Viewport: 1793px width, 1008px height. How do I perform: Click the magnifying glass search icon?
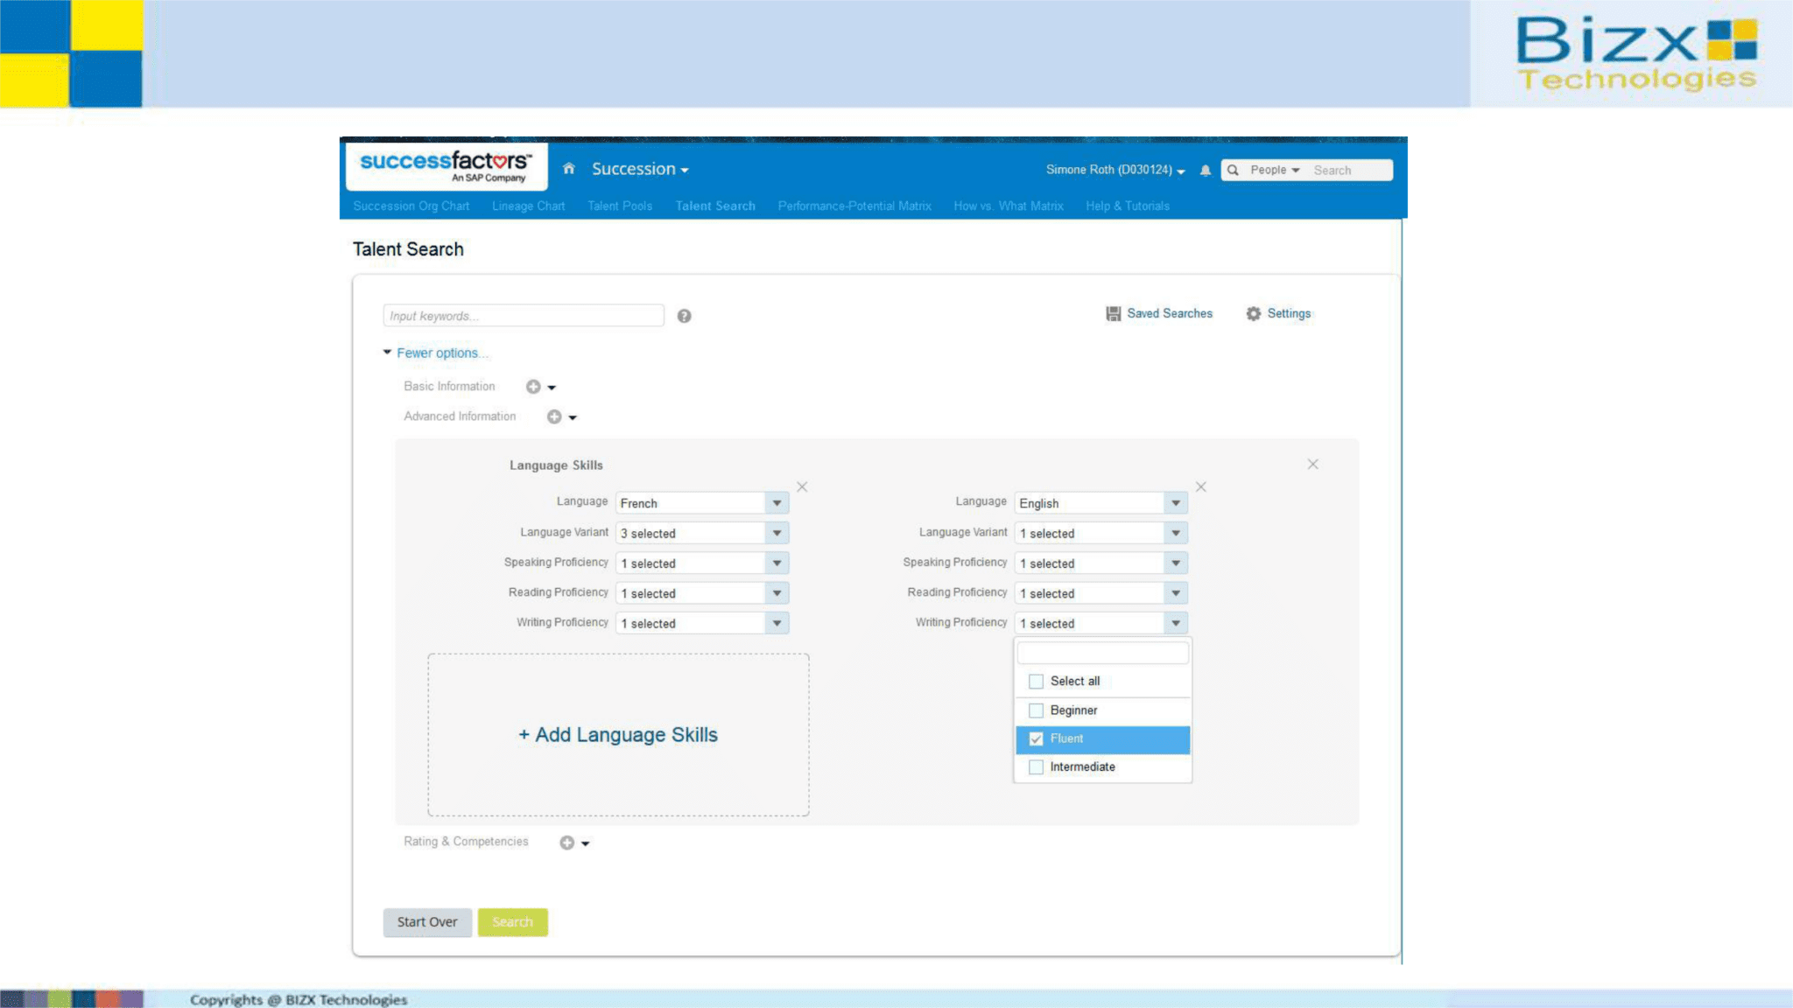click(1233, 170)
